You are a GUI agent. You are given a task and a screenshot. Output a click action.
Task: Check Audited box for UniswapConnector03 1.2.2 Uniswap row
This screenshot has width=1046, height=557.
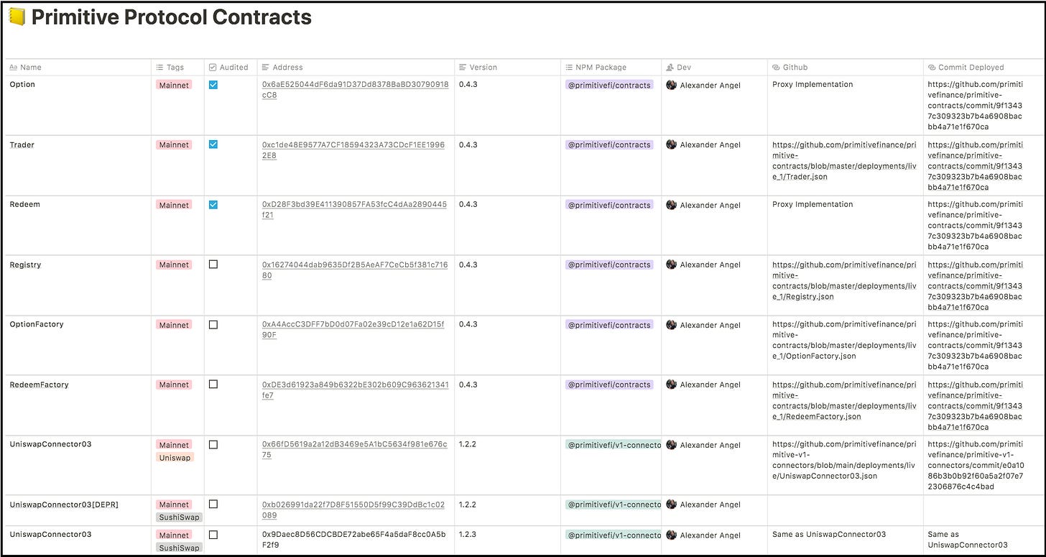213,444
